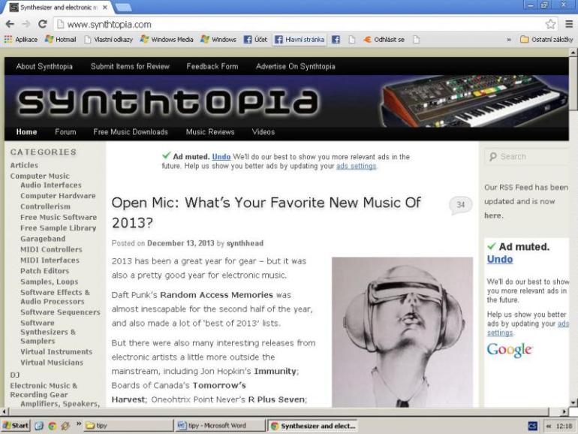Bookmark this page with the star icon
The width and height of the screenshot is (578, 434).
(550, 24)
